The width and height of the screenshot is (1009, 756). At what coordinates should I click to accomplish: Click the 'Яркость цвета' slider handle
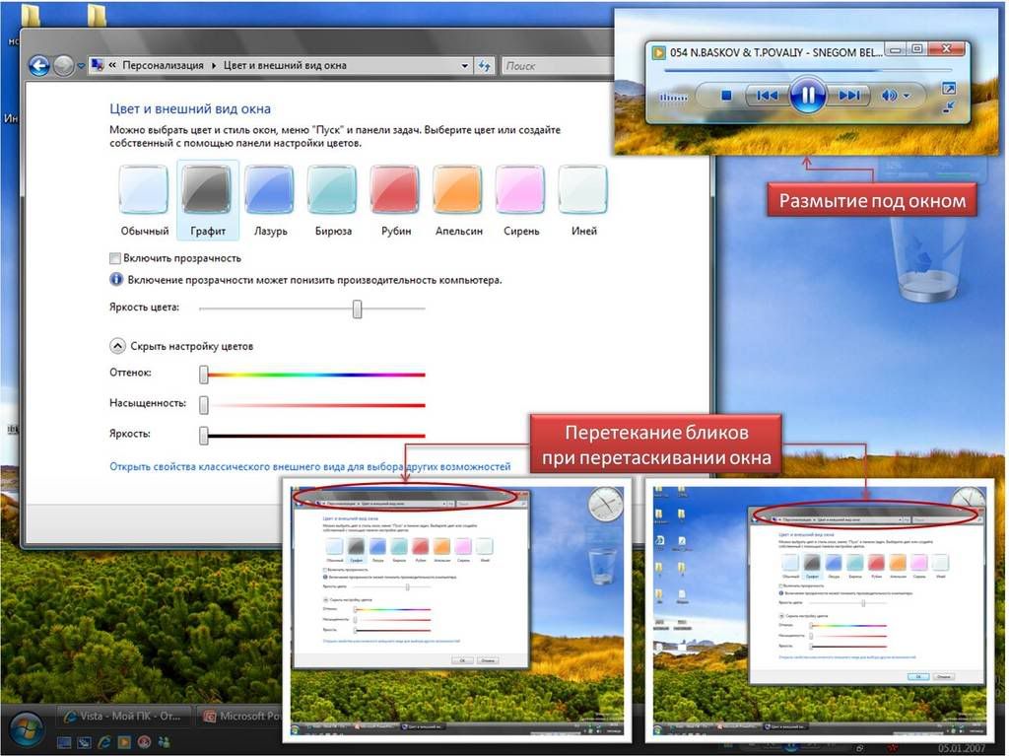[358, 309]
